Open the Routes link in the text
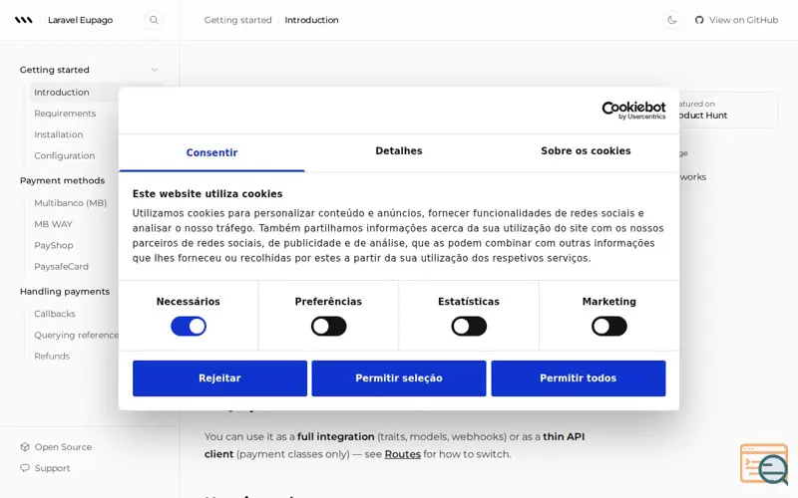 pos(403,454)
